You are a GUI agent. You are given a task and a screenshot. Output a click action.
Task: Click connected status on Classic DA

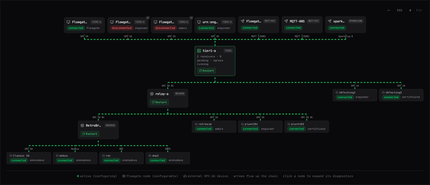[x=19, y=161]
